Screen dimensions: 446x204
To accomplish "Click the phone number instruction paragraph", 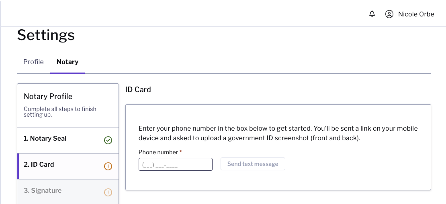I will click(x=278, y=133).
